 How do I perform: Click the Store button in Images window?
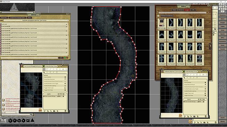(29, 18)
